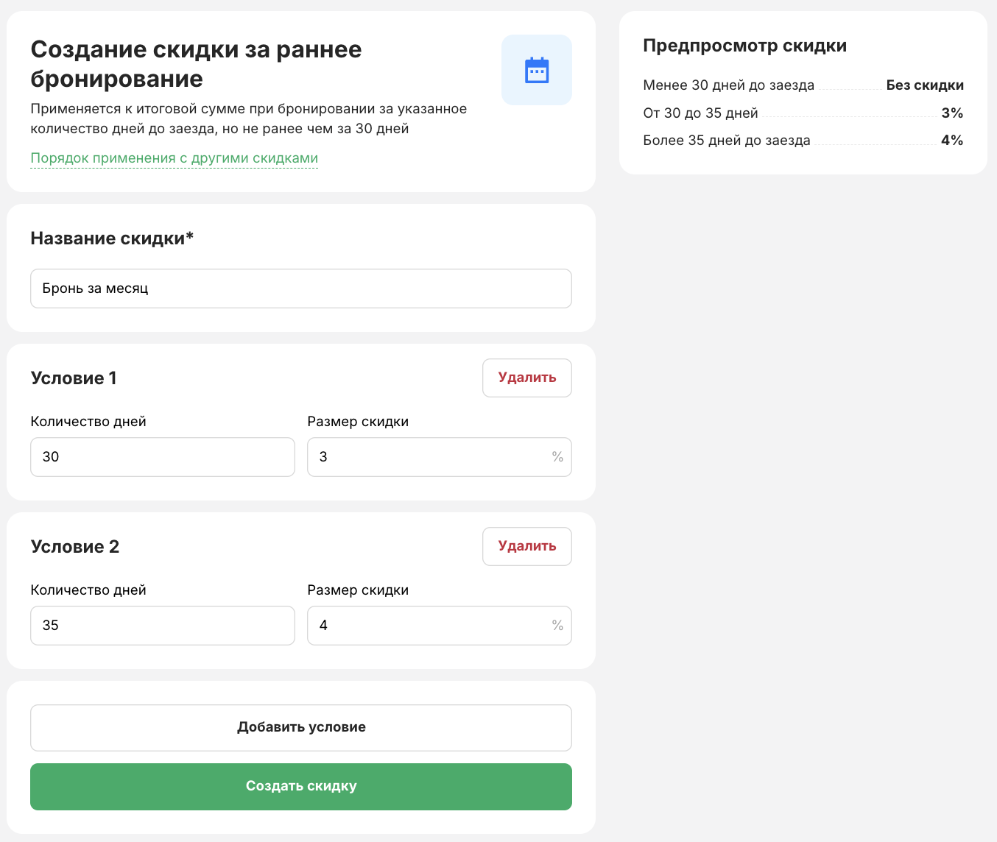This screenshot has height=842, width=997.
Task: Select the Количество дней field in Условие 2
Action: (x=163, y=626)
